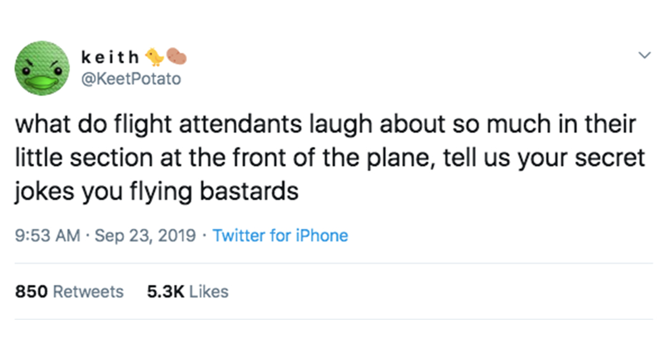Click the green duck bill on the avatar
The image size is (670, 350).
41,82
